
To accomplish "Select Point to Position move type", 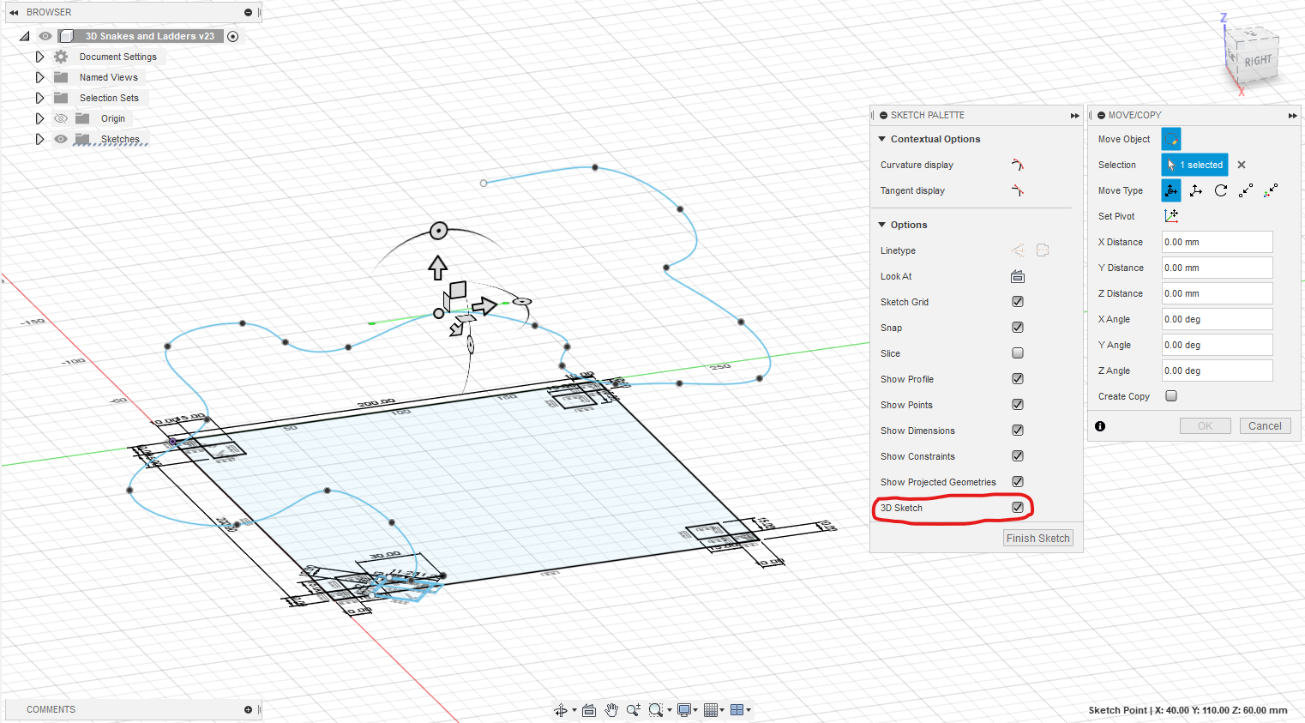I will [1271, 190].
